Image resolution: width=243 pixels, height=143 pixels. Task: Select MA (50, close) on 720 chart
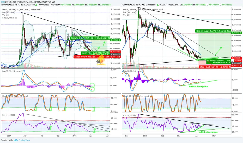pos(130,12)
